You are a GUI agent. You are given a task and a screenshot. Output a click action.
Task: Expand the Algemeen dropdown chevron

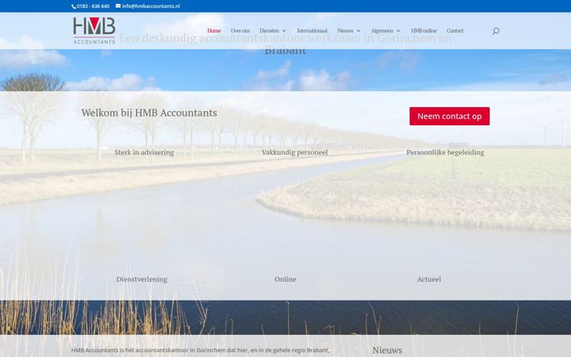click(x=398, y=31)
